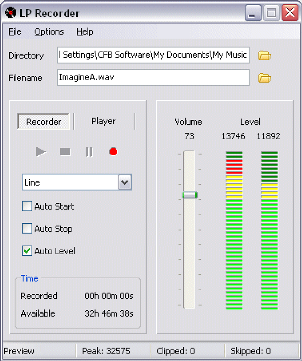The height and width of the screenshot is (361, 302).
Task: Click the right channel level meter
Action: click(x=269, y=230)
